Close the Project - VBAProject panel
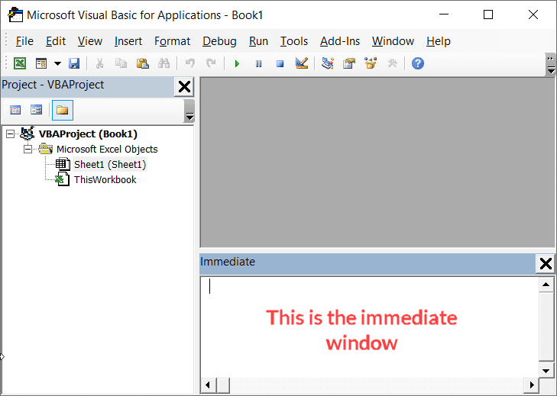The height and width of the screenshot is (396, 557). pos(184,86)
